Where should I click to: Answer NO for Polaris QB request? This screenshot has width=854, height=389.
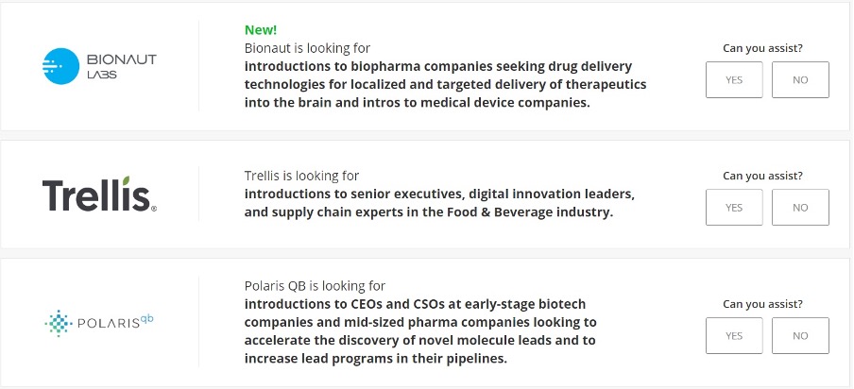(800, 336)
